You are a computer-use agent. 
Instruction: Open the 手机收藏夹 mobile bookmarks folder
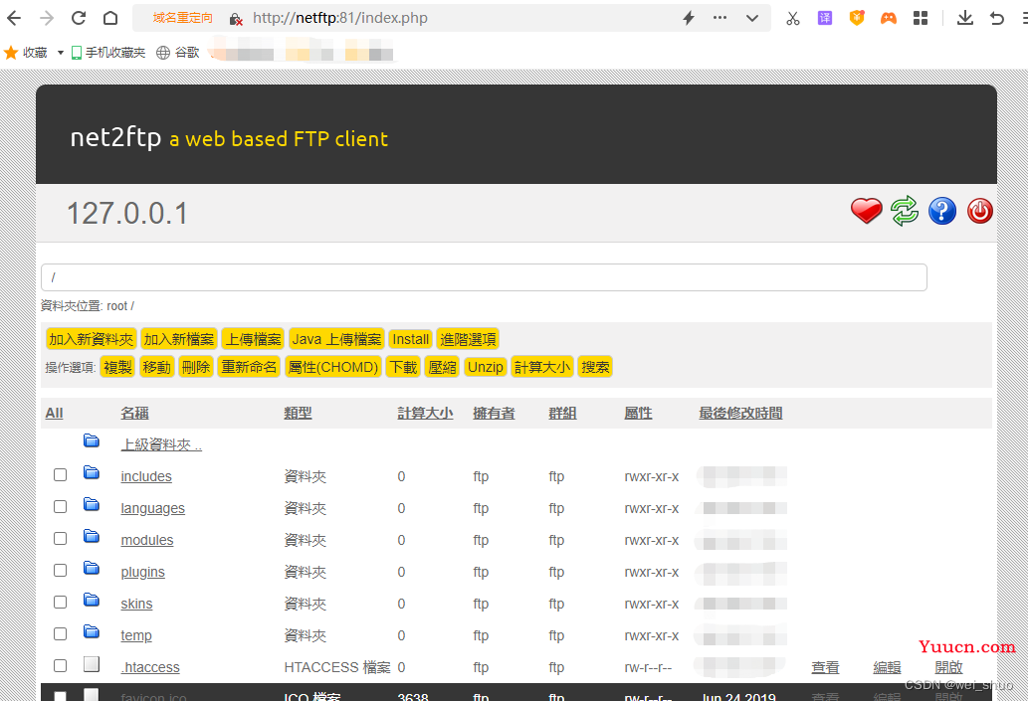108,53
